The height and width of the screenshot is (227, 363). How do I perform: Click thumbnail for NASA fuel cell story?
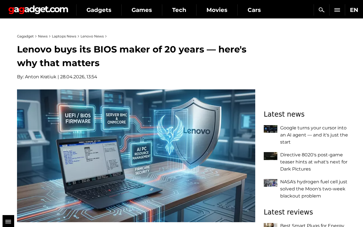(x=271, y=183)
